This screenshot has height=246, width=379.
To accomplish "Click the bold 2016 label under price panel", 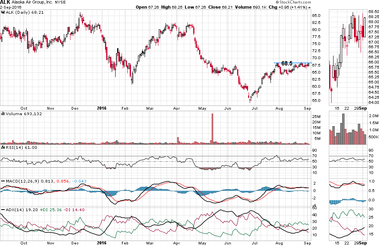I will pyautogui.click(x=102, y=108).
